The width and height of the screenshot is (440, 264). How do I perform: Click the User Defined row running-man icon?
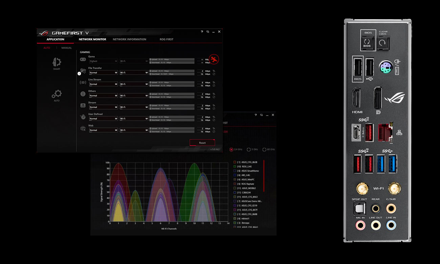(x=214, y=117)
